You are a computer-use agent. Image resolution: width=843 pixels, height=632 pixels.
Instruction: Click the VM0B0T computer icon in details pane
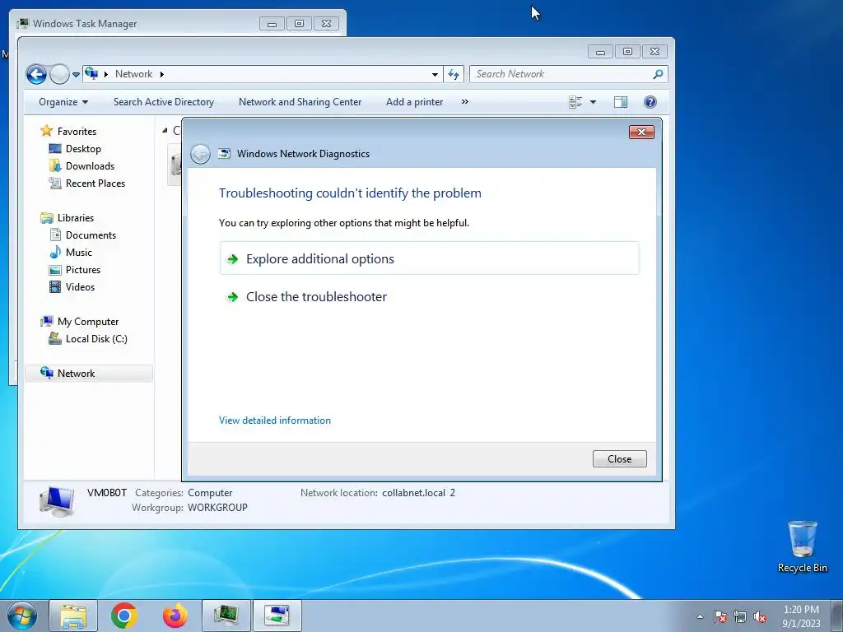pyautogui.click(x=57, y=501)
